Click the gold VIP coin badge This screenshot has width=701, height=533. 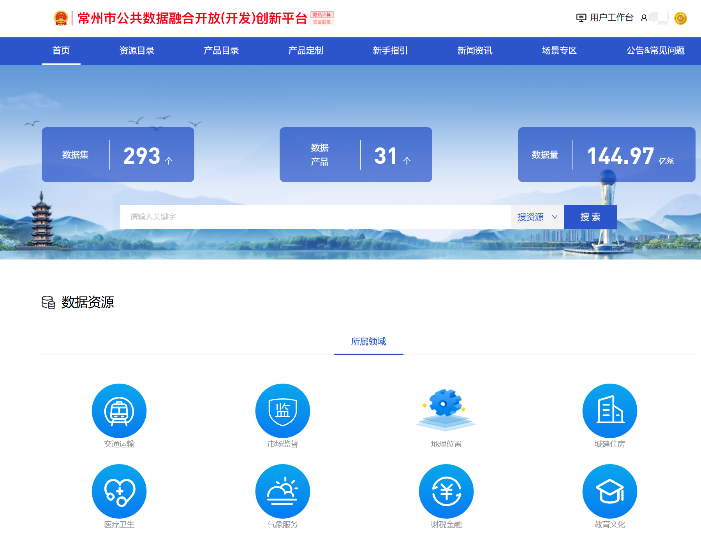point(680,18)
